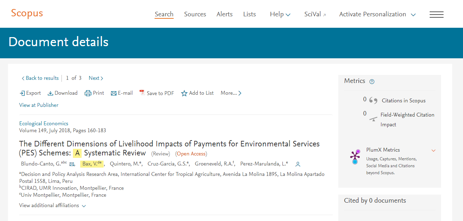This screenshot has height=221, width=463.
Task: Click the email icon beside Blundo-Canto
Action: [72, 164]
